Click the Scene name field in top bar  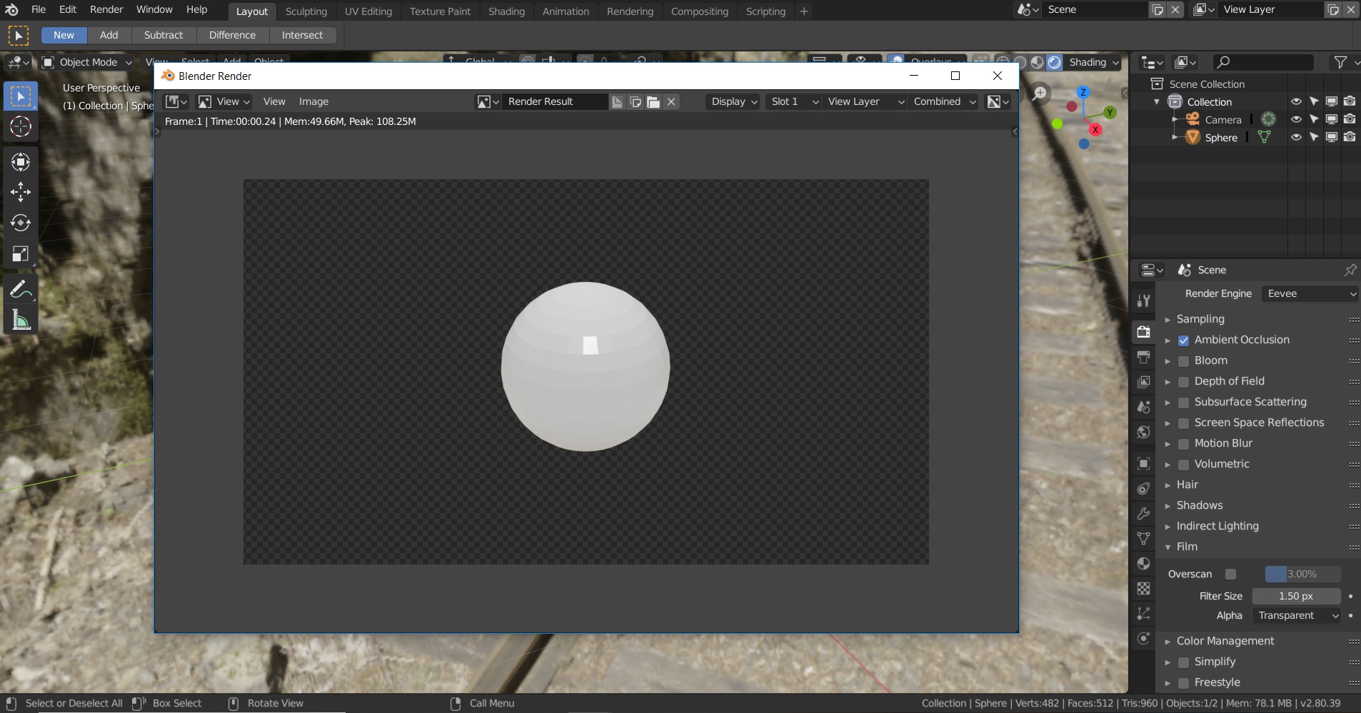point(1094,9)
